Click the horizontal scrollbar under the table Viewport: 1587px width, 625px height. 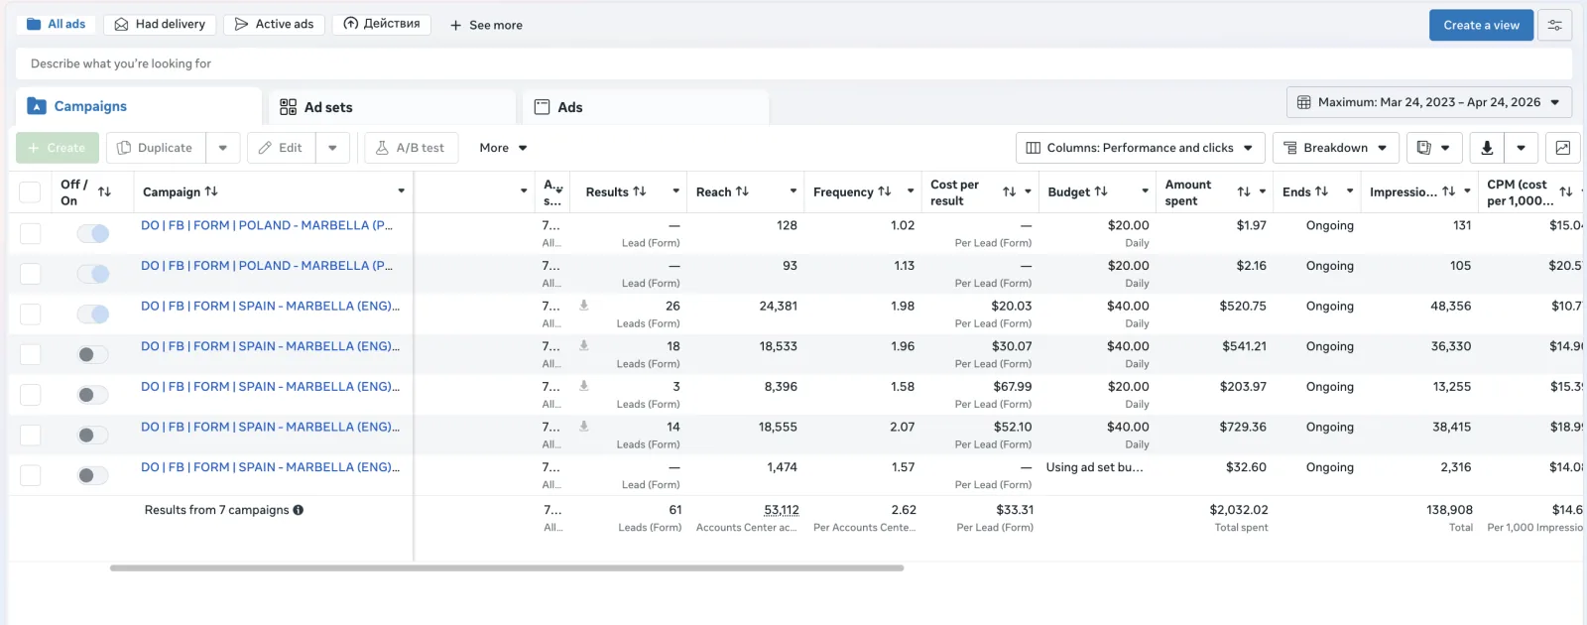[507, 568]
